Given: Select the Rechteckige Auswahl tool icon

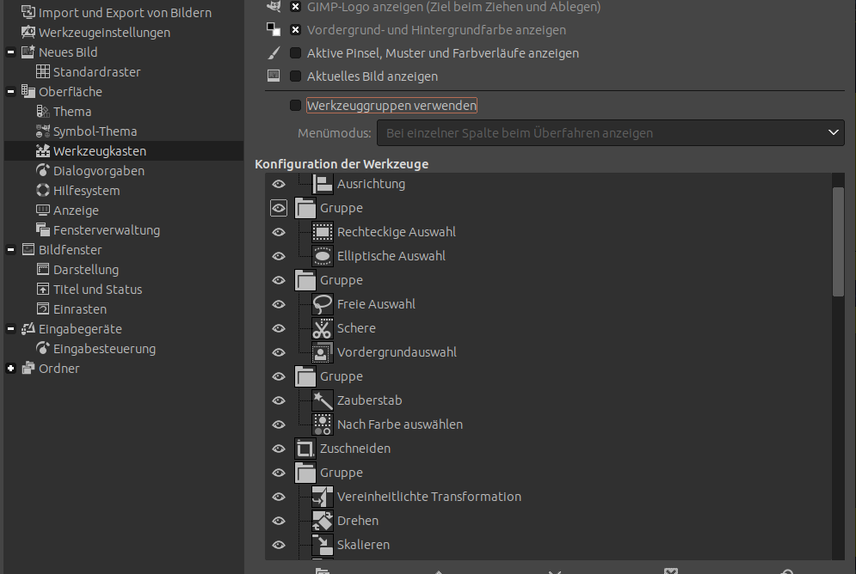Looking at the screenshot, I should 323,232.
